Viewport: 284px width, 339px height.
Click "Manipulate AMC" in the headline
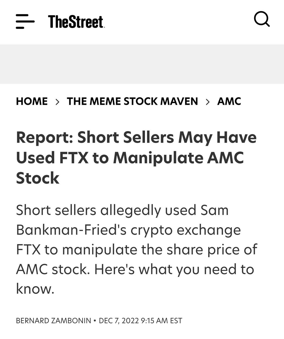click(x=178, y=158)
